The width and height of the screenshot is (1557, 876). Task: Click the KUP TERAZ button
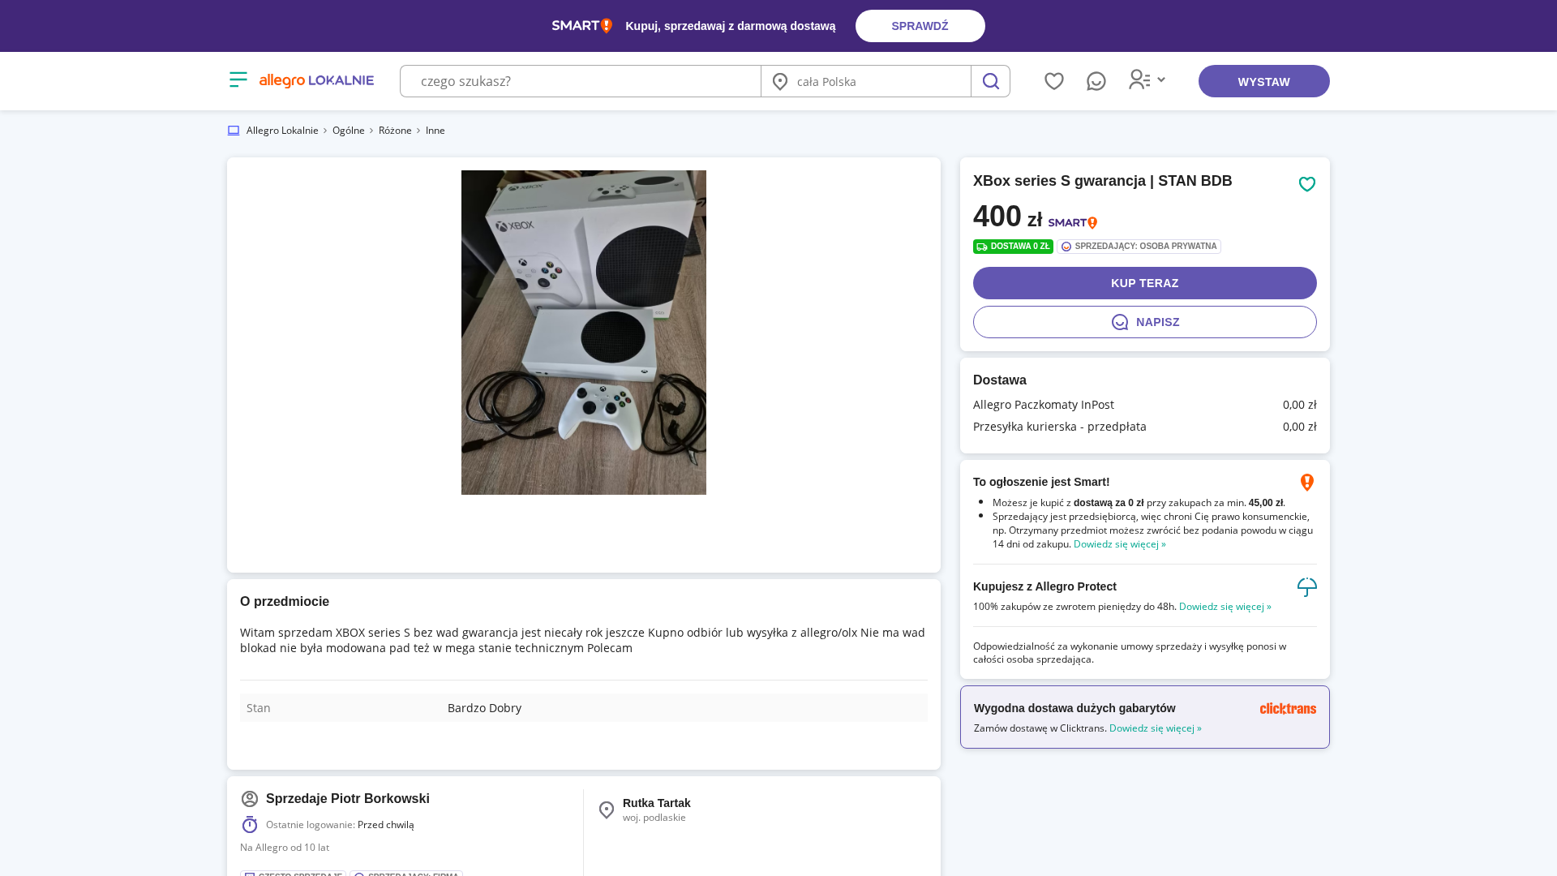pyautogui.click(x=1144, y=283)
